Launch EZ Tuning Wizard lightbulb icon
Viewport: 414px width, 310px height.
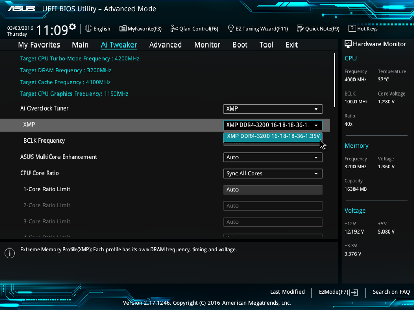pyautogui.click(x=231, y=28)
